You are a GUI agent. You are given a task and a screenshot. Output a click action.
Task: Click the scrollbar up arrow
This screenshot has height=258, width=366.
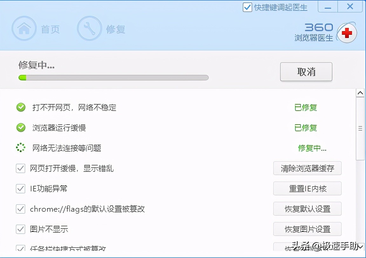(360, 93)
